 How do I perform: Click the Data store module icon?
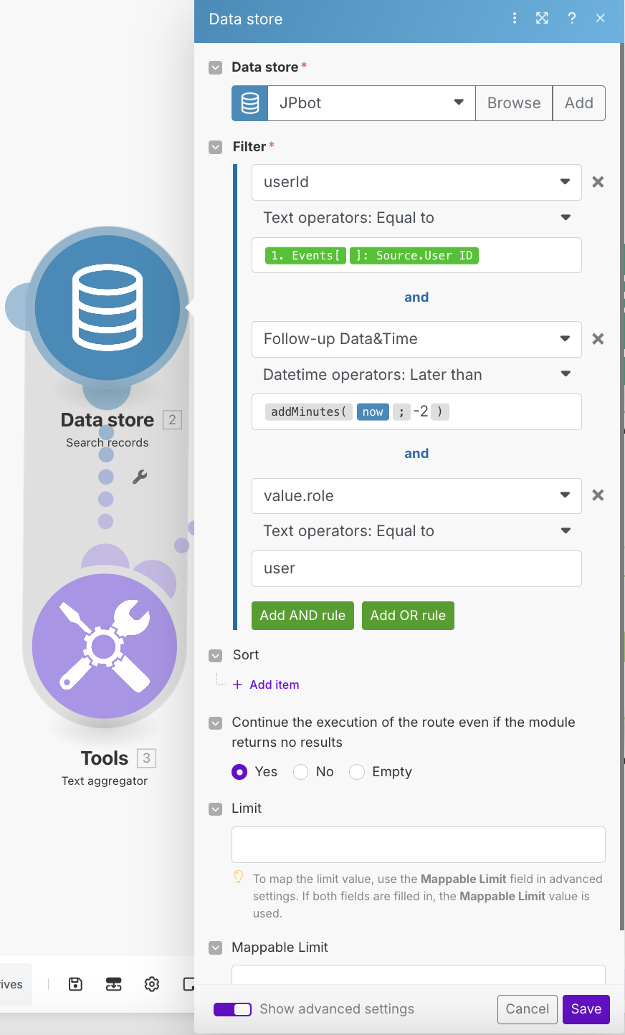tap(108, 308)
